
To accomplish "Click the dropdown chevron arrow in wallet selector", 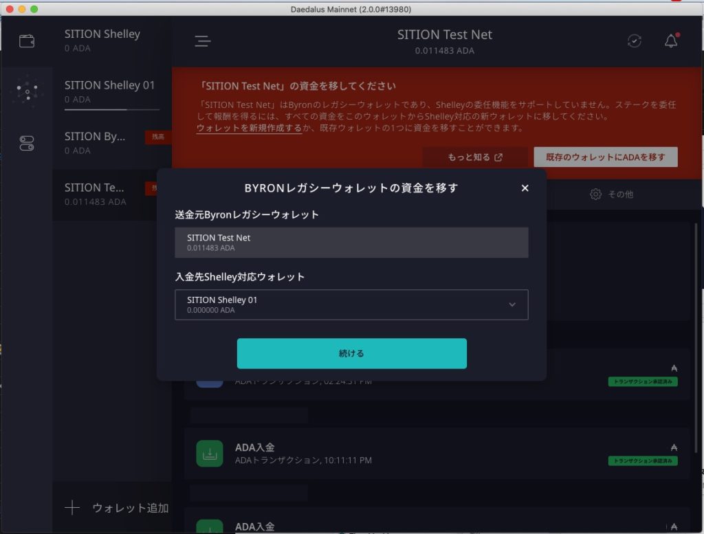I will (511, 304).
